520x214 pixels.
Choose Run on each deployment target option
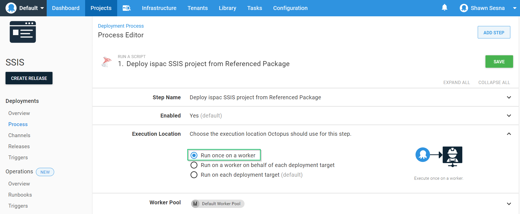point(194,175)
